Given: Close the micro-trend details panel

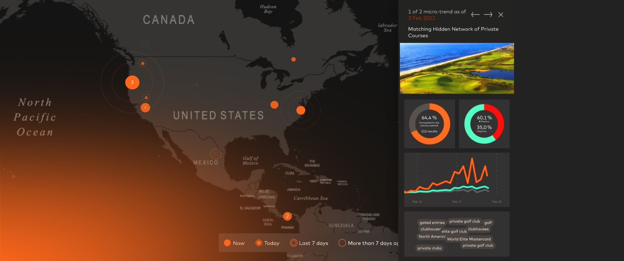Looking at the screenshot, I should (x=501, y=15).
